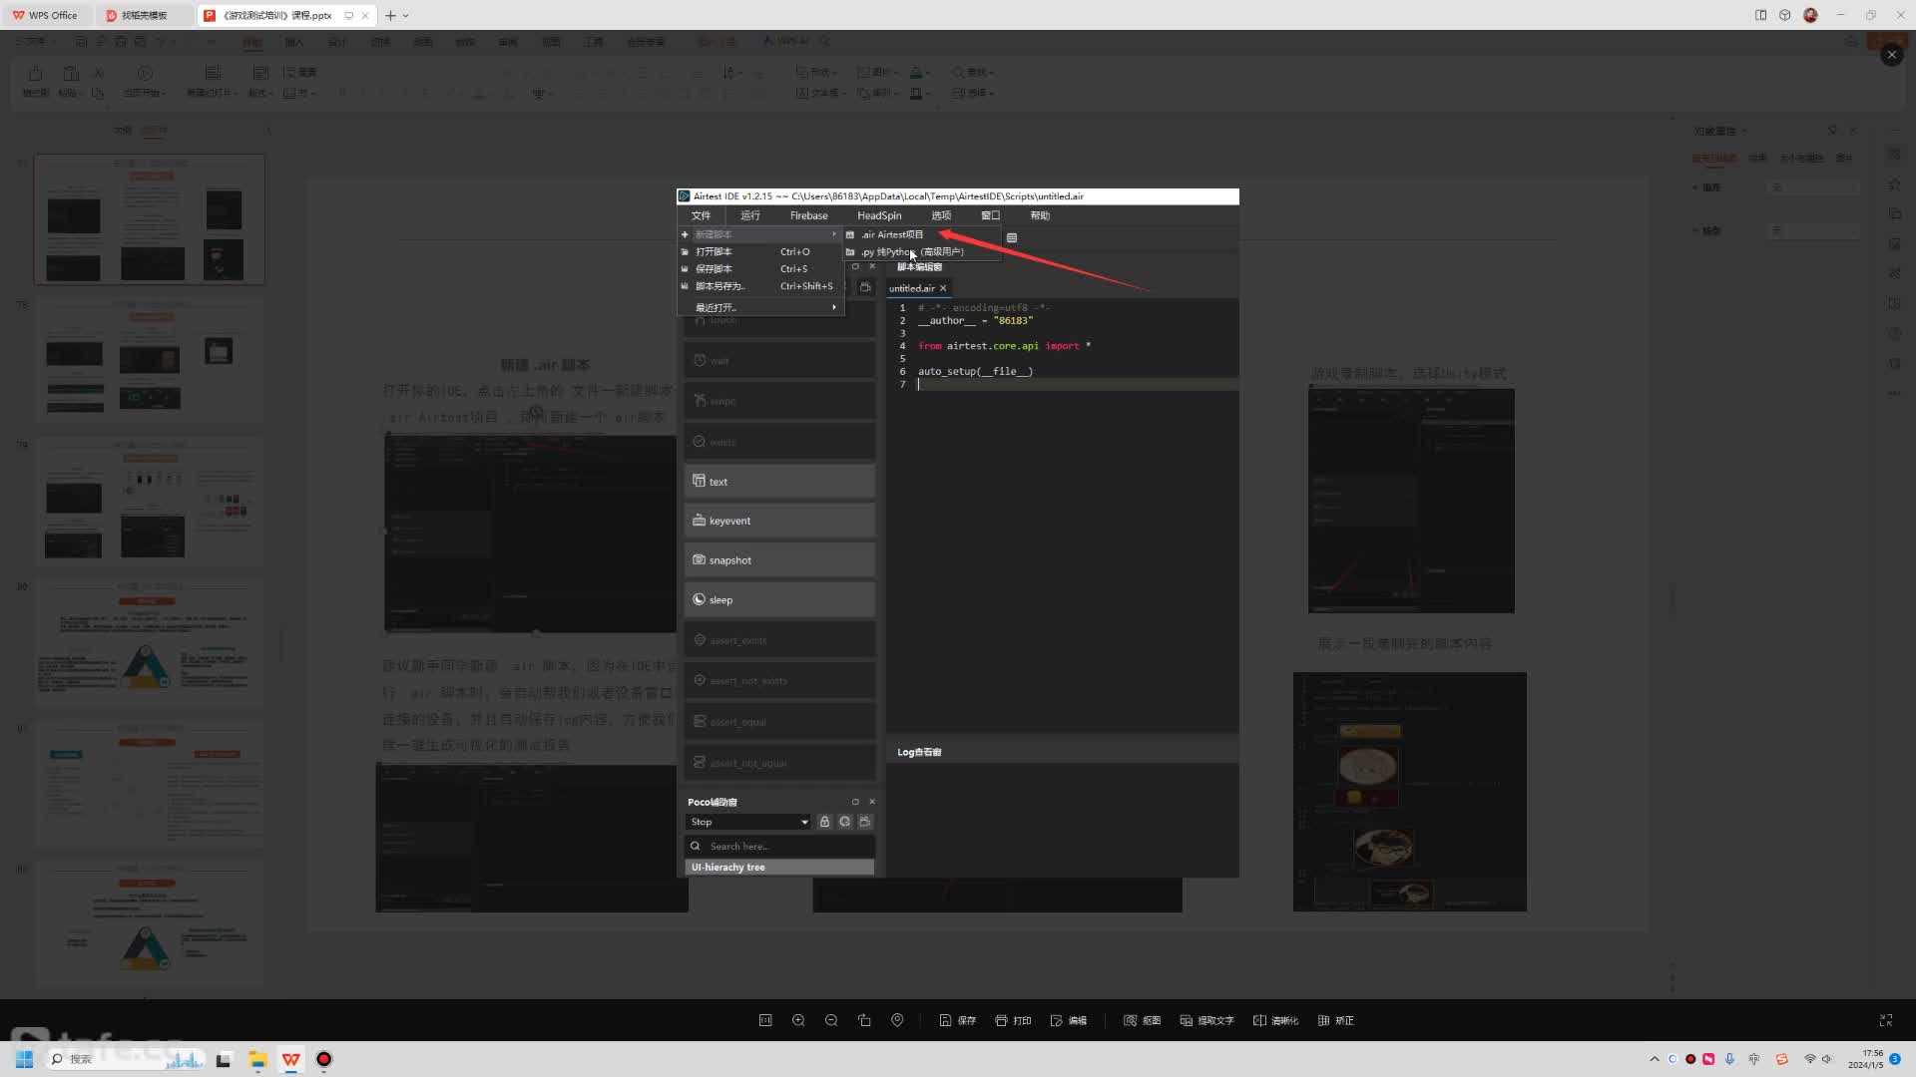Print the picture using 打印
The width and height of the screenshot is (1916, 1077).
click(1013, 1020)
